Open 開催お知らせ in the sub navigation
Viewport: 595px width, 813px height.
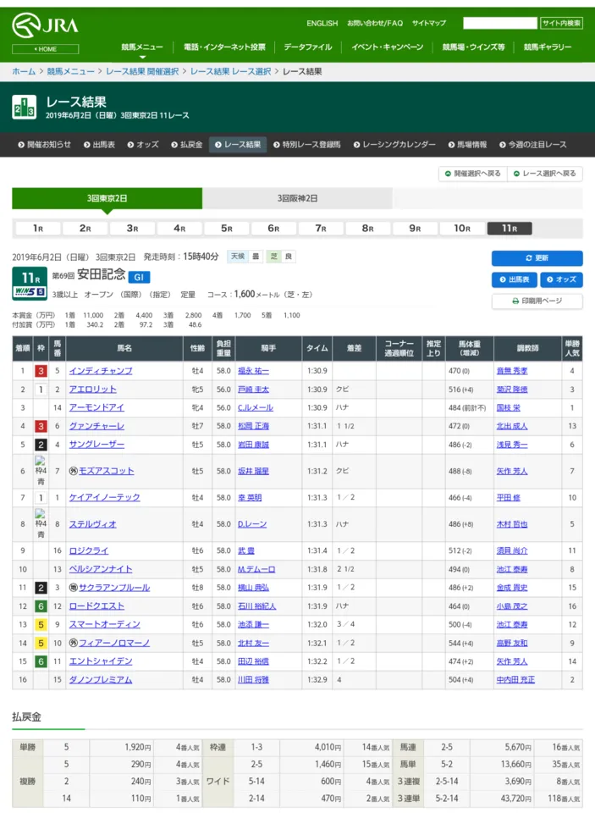click(45, 145)
